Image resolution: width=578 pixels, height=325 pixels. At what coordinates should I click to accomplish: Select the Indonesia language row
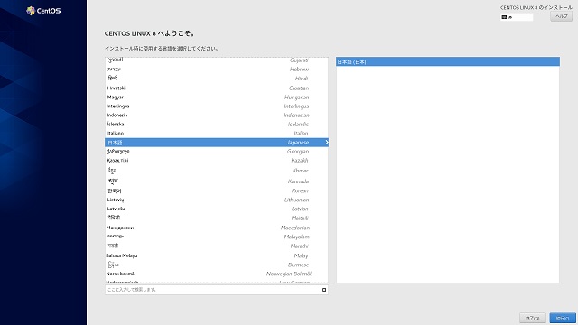click(217, 116)
